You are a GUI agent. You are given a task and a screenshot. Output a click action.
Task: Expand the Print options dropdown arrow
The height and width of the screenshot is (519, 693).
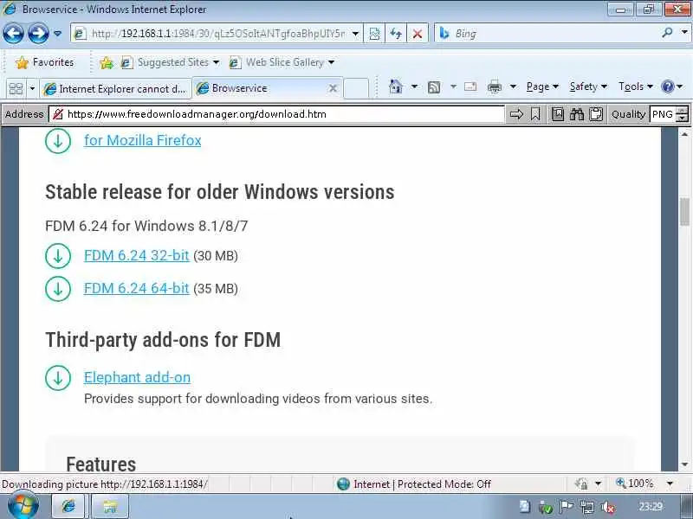513,86
